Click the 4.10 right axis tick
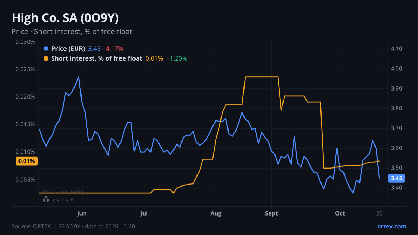The width and height of the screenshot is (418, 235). (x=396, y=49)
